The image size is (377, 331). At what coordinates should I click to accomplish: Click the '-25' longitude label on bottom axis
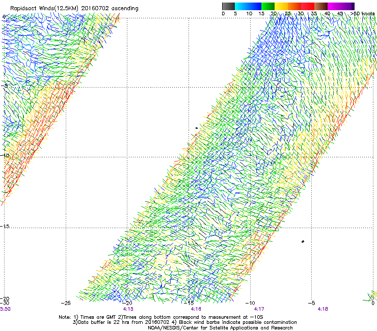(x=66, y=303)
